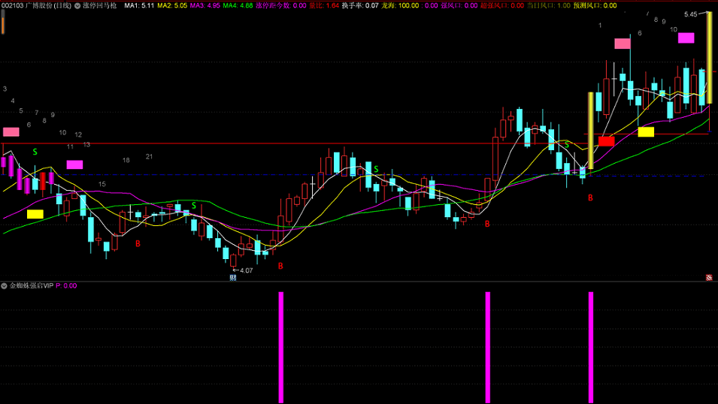The height and width of the screenshot is (404, 718).
Task: Click the red 涨 icon at chart corner
Action: point(709,277)
